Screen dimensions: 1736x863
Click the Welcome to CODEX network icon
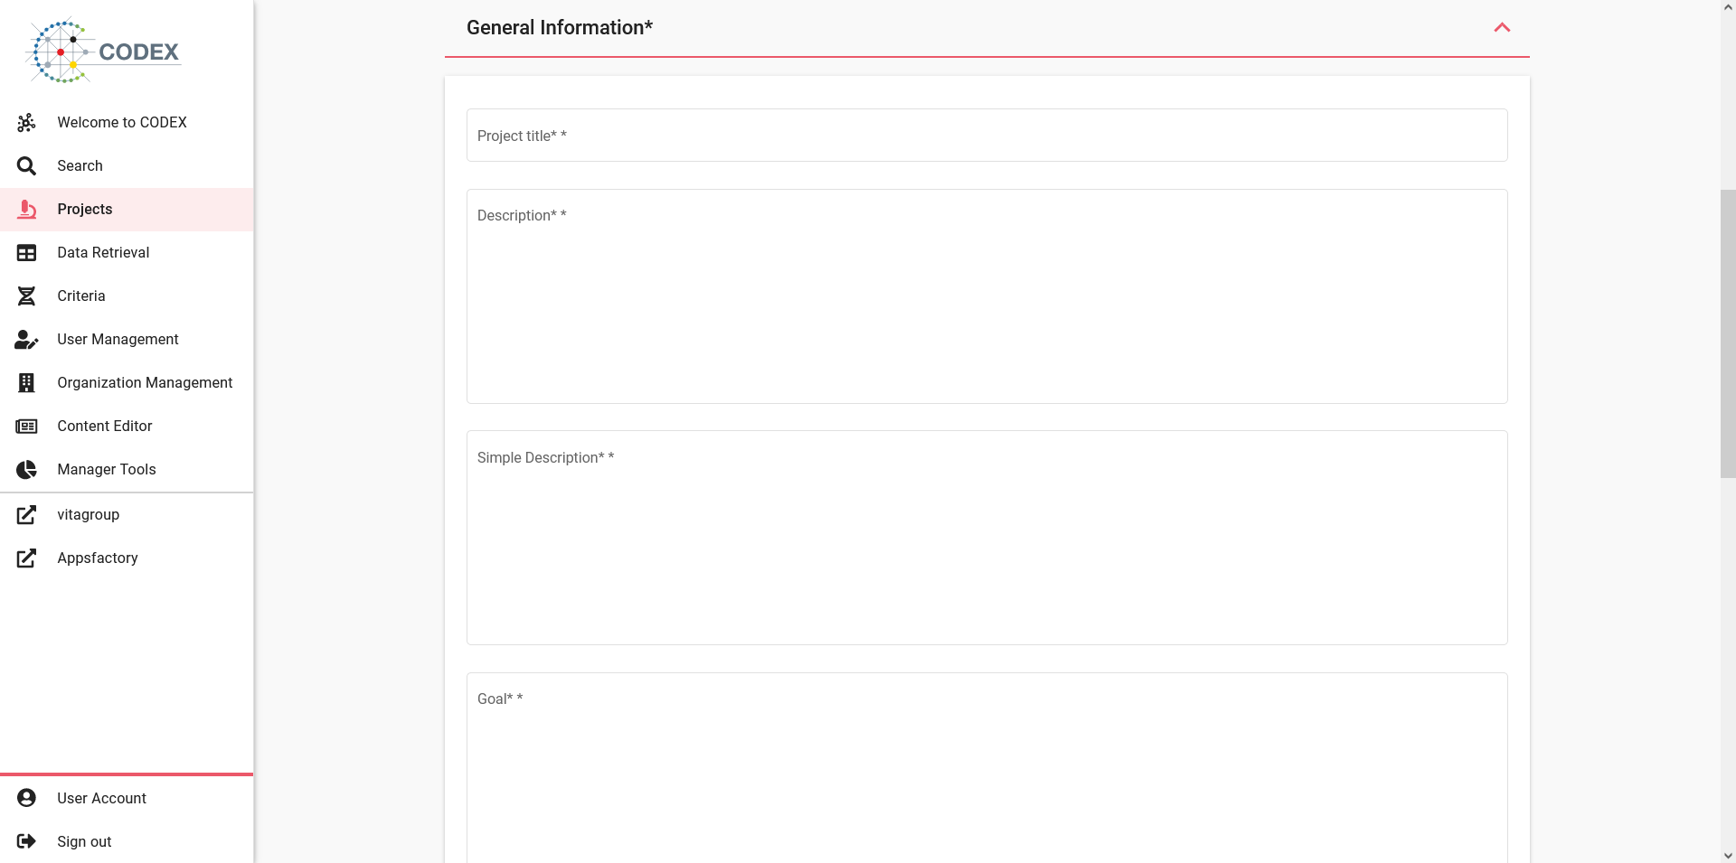[x=26, y=122]
